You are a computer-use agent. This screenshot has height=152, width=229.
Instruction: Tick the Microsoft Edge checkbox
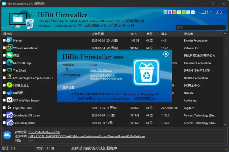pos(4,63)
